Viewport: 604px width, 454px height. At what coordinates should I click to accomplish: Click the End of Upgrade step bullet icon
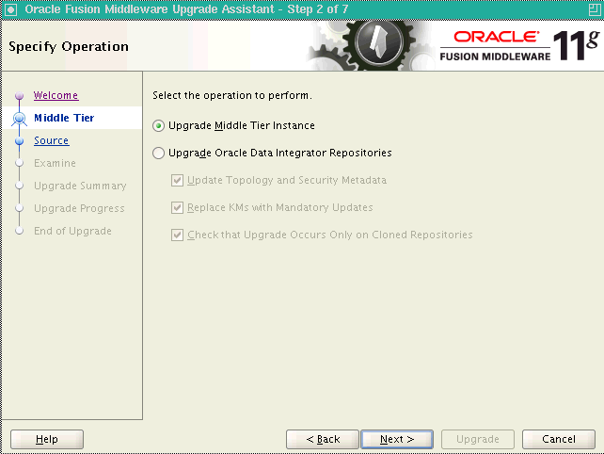pos(19,231)
